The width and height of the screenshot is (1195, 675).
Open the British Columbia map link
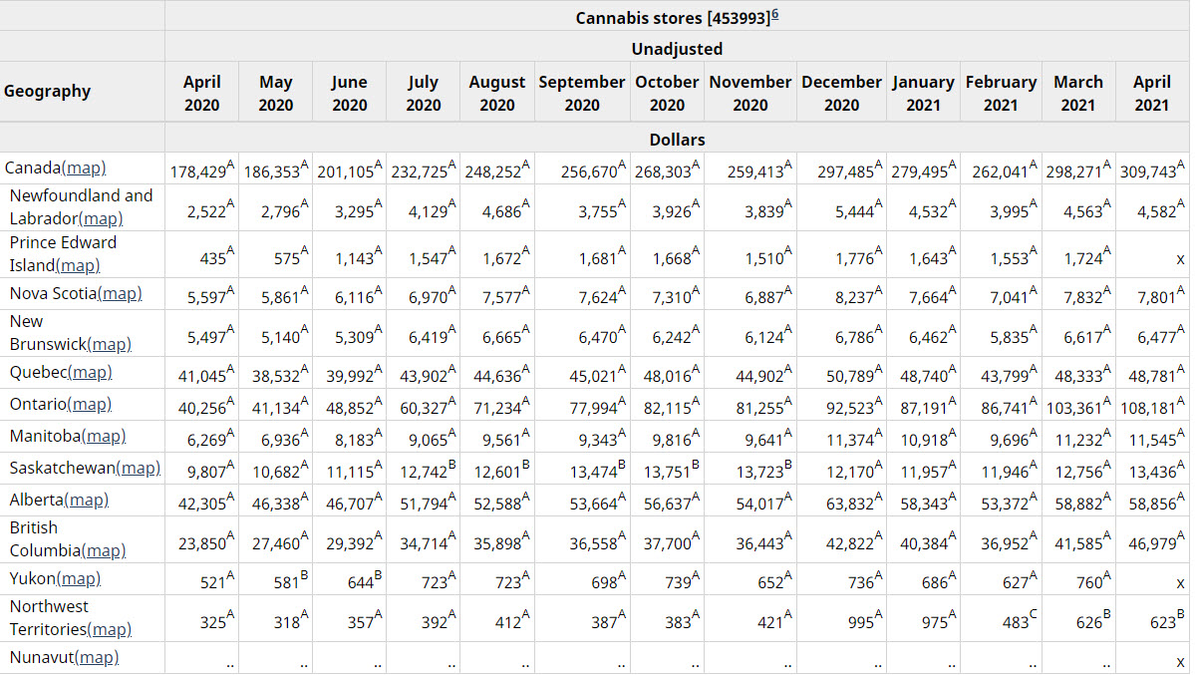[104, 550]
